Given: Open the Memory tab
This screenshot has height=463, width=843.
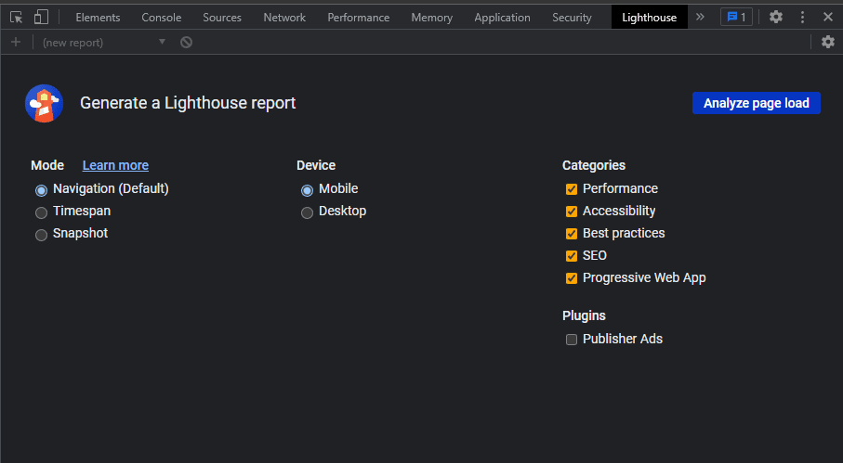Looking at the screenshot, I should [431, 18].
